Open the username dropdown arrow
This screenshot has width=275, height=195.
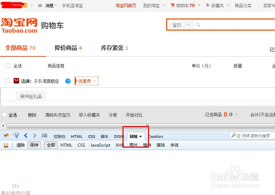[x=32, y=5]
